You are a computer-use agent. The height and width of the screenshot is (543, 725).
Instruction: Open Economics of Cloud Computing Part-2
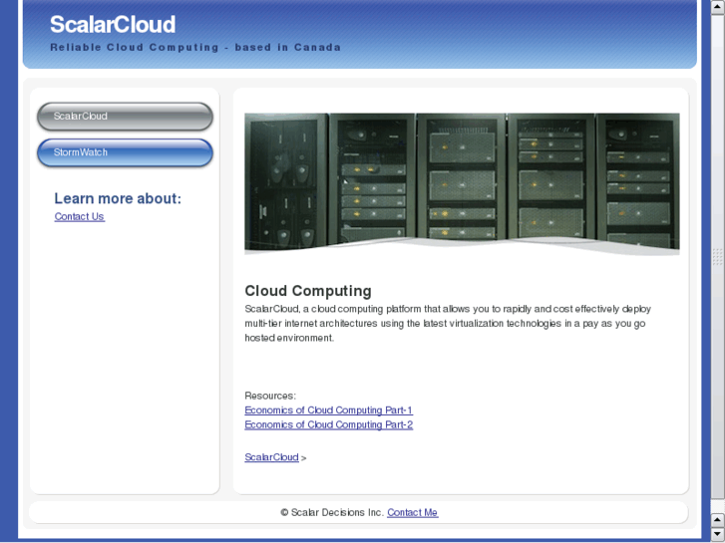(x=328, y=424)
